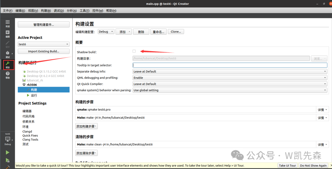Click the Import Existing Build button
The width and height of the screenshot is (332, 169).
(x=43, y=51)
